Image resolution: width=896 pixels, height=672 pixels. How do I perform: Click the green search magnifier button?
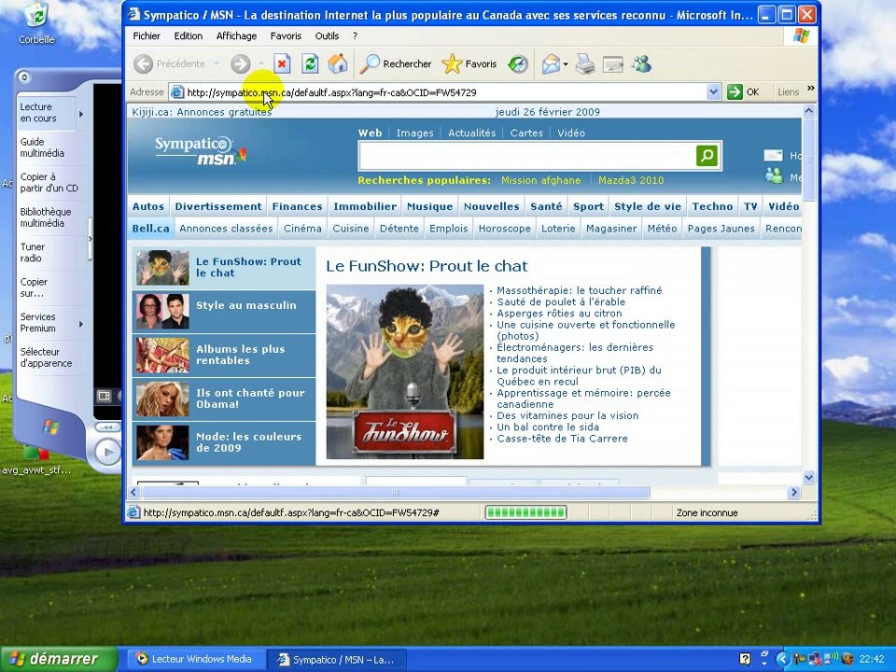pos(707,156)
